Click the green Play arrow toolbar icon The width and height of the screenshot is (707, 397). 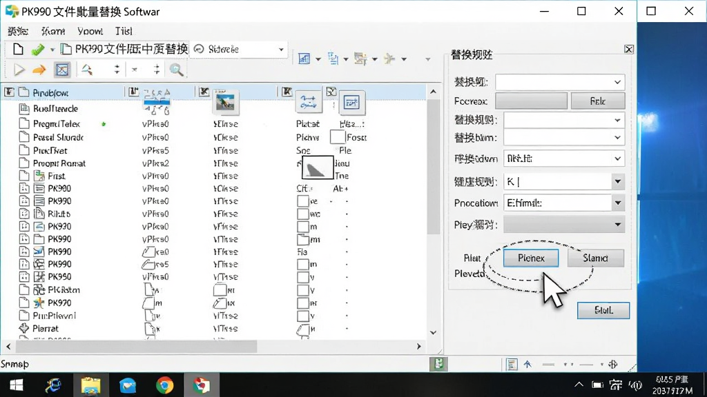[x=19, y=70]
